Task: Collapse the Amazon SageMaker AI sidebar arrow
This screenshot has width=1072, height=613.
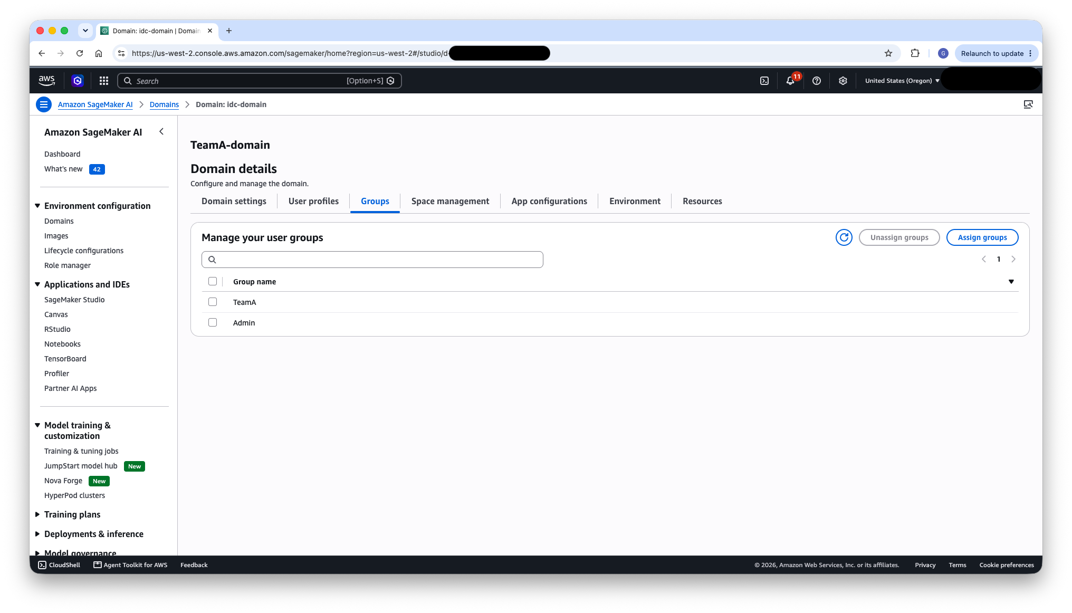Action: [x=161, y=132]
